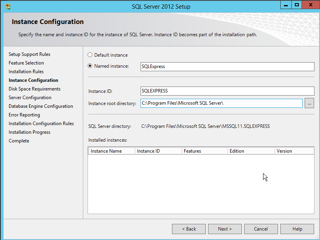The width and height of the screenshot is (320, 240).
Task: Click the SQL Server setup title bar icon
Action: (7, 6)
